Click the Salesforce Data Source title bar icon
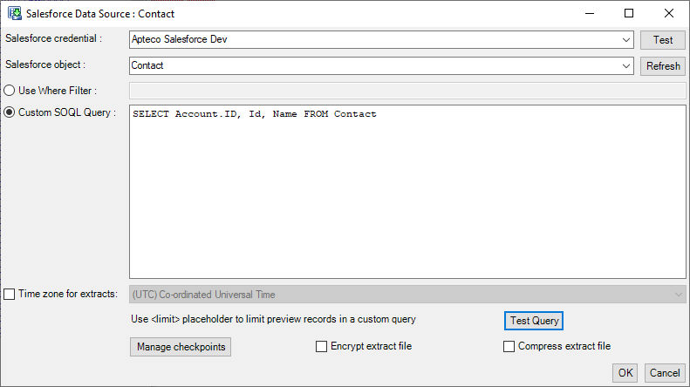 15,13
